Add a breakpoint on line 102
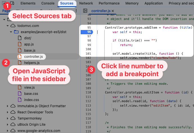 pos(88,58)
